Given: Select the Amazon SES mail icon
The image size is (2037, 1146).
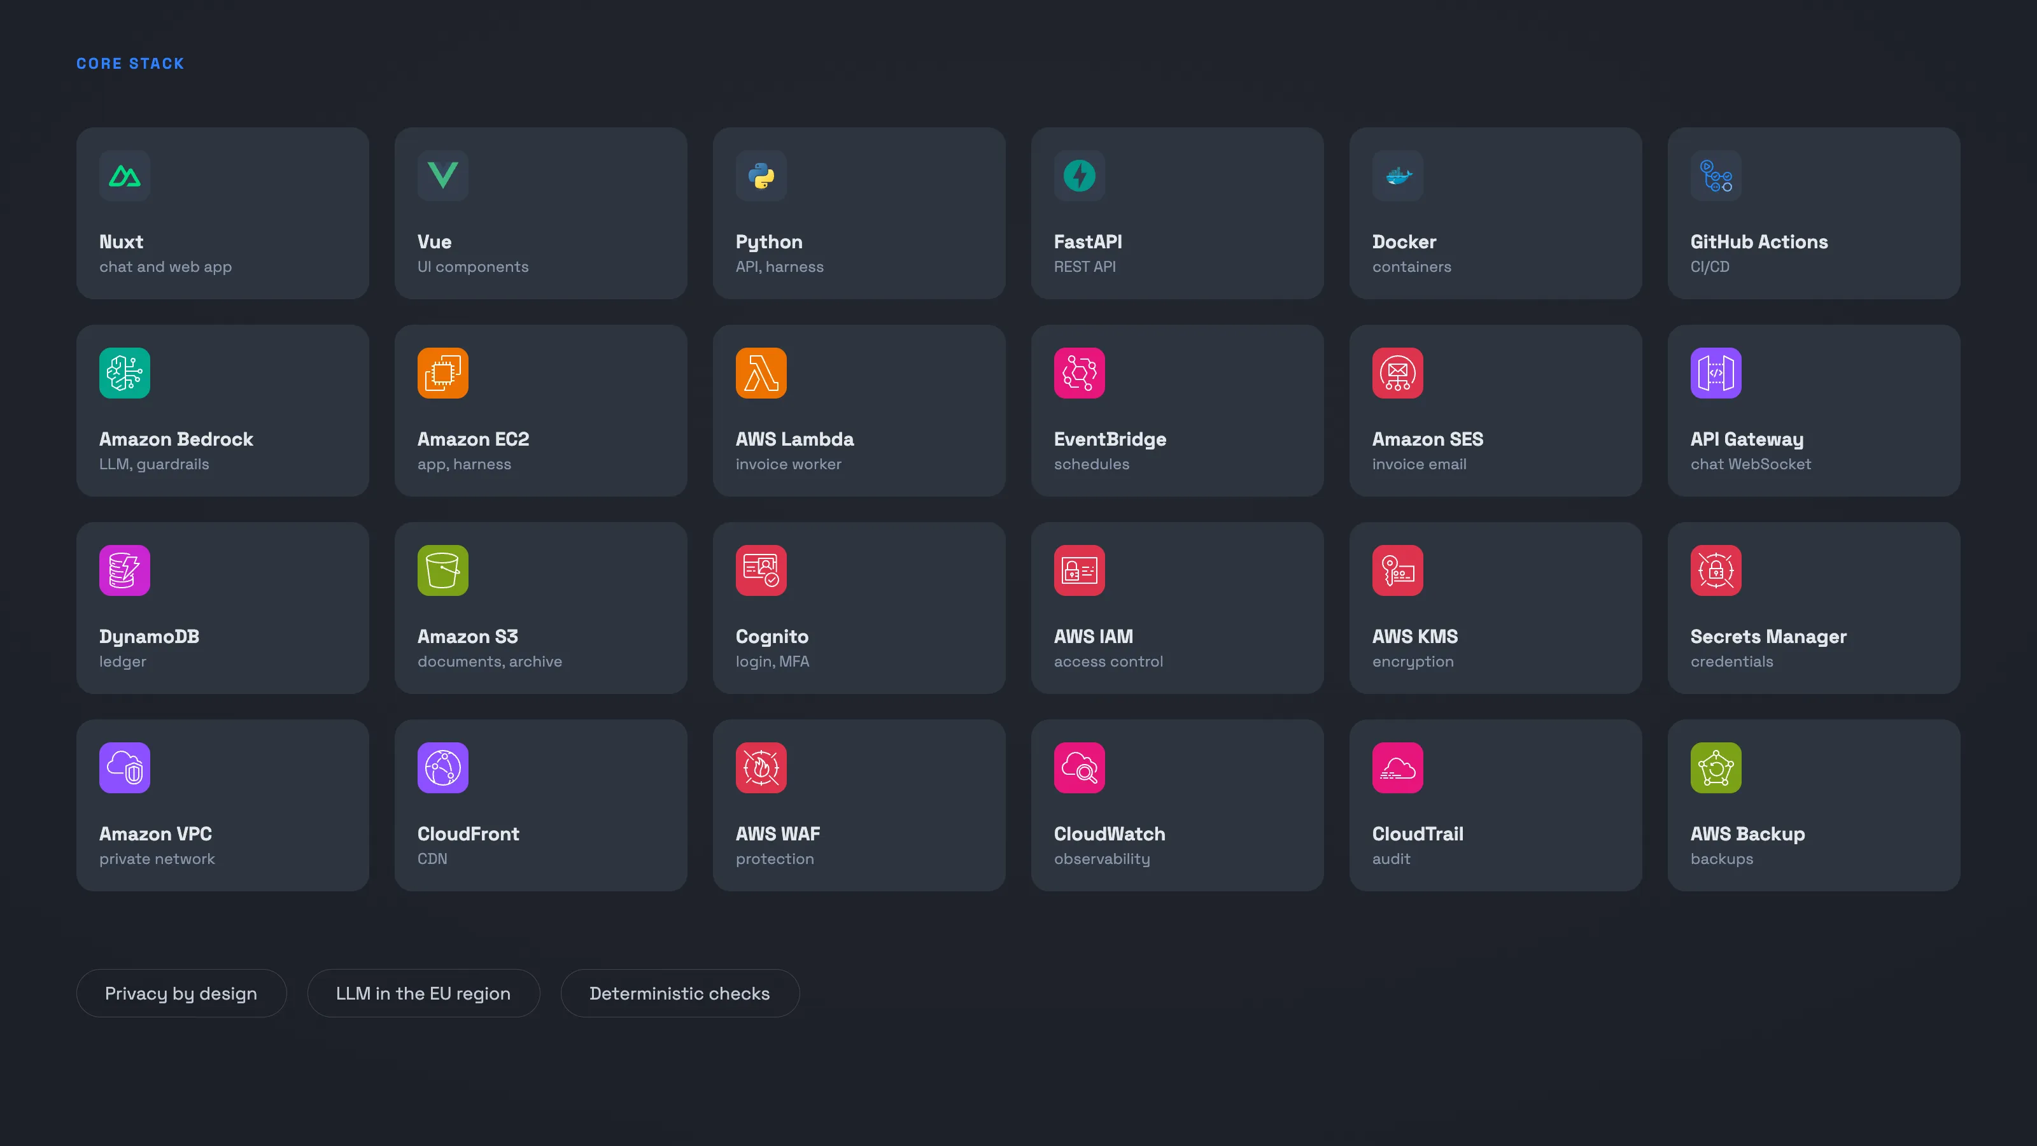Looking at the screenshot, I should [1397, 372].
